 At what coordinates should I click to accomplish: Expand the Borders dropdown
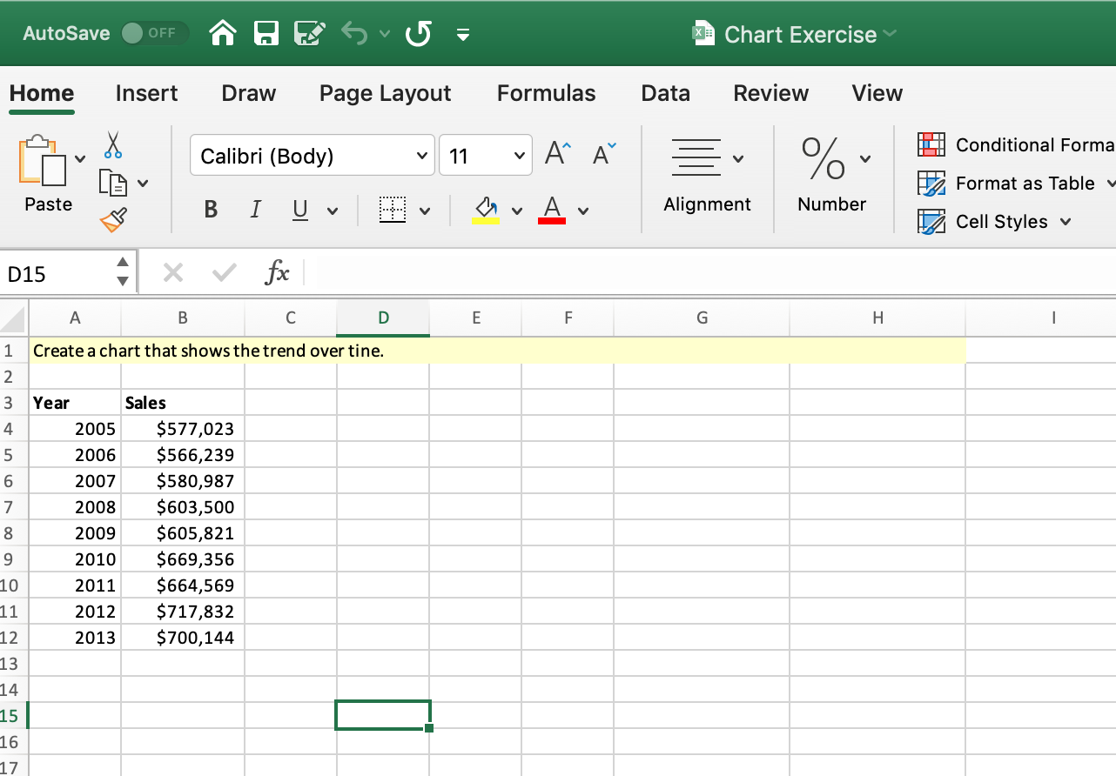pos(424,210)
